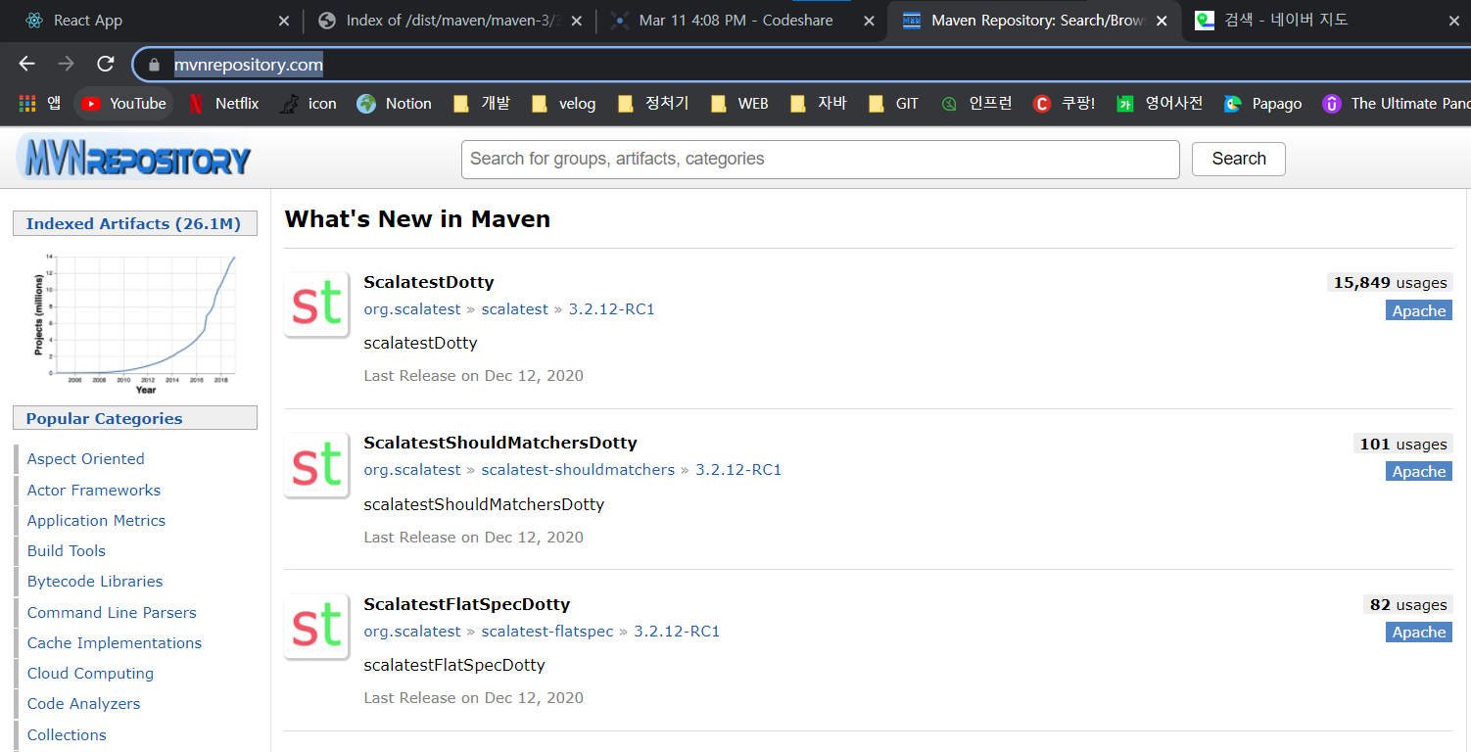Open the 인프런 bookmark
This screenshot has height=752, width=1471.
[975, 102]
